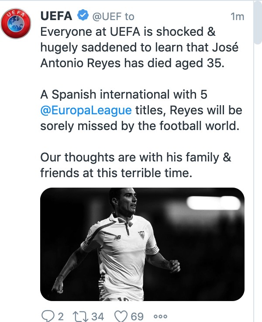Click the sentence 'Our thoughts are with his family'
The width and height of the screenshot is (262, 322).
tap(135, 157)
